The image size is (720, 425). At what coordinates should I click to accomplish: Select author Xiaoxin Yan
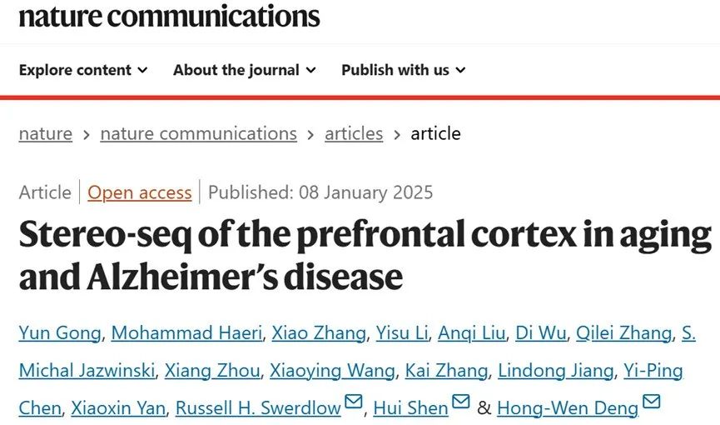tap(120, 407)
